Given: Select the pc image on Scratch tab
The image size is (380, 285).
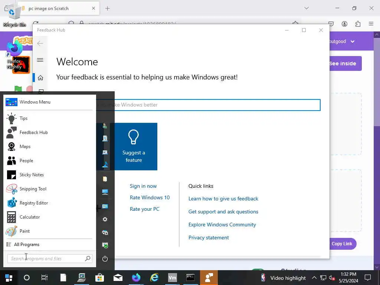Looking at the screenshot, I should (58, 9).
